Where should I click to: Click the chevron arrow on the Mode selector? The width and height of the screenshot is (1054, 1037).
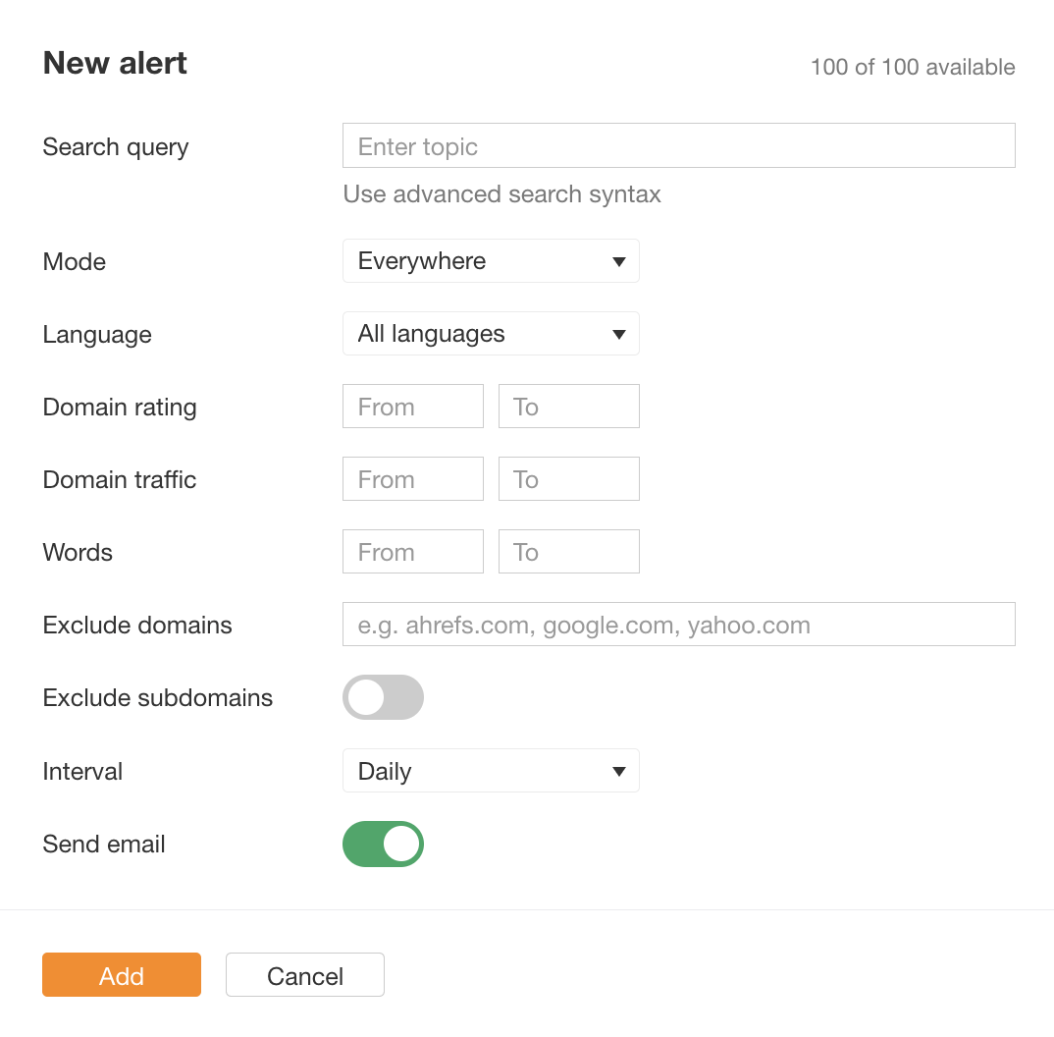[x=619, y=260]
